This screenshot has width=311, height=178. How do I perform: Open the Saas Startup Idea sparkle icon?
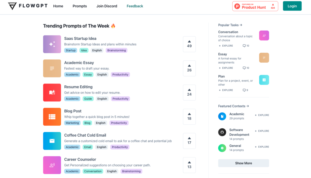(x=52, y=44)
